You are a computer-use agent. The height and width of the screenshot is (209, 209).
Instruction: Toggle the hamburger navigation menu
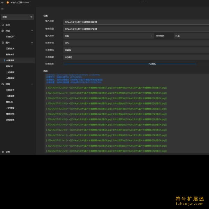[2, 9]
